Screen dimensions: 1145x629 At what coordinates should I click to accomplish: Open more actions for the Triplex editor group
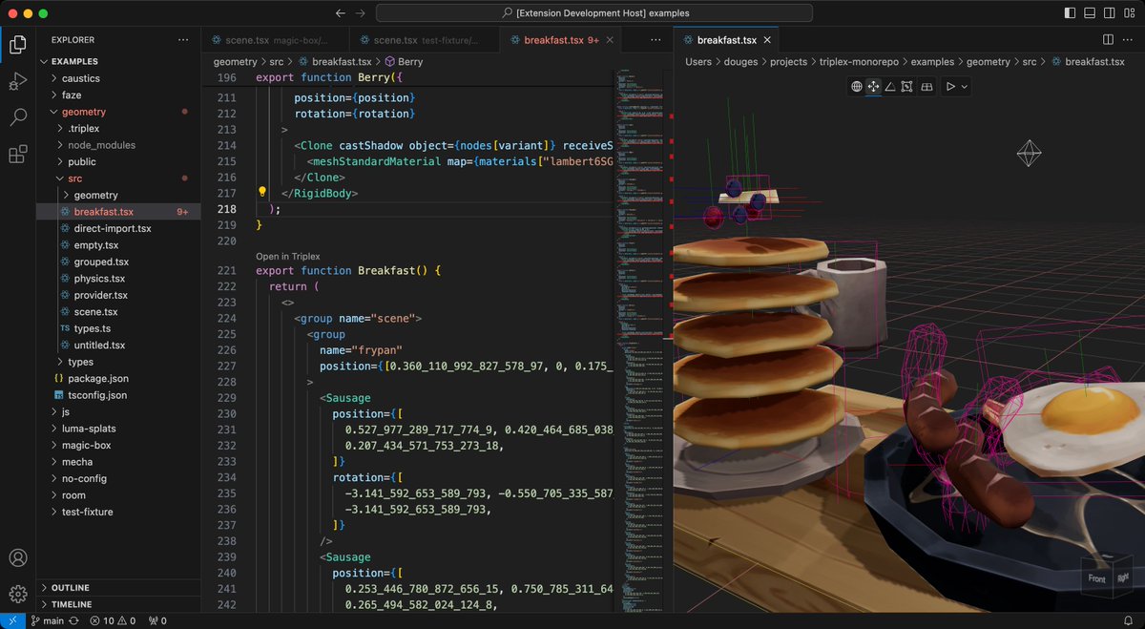1128,40
